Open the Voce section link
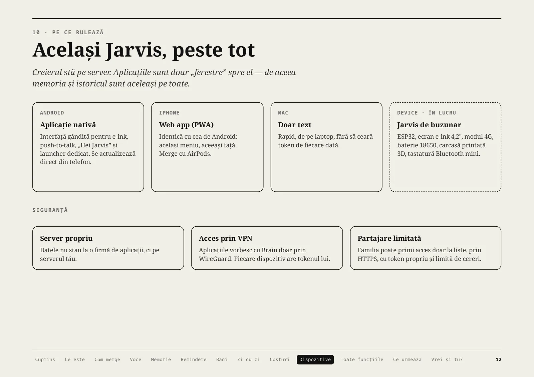Viewport: 534px width, 377px height. [136, 359]
